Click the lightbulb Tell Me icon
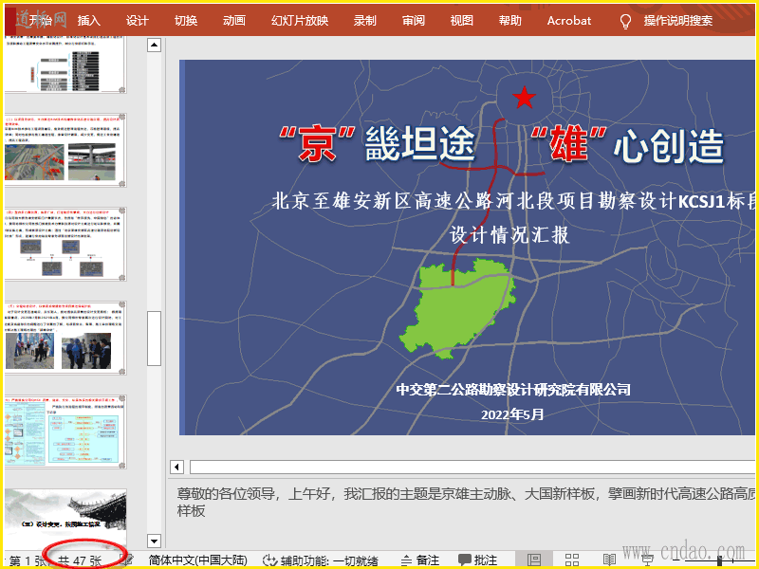Screen dimensions: 759x569 (625, 20)
